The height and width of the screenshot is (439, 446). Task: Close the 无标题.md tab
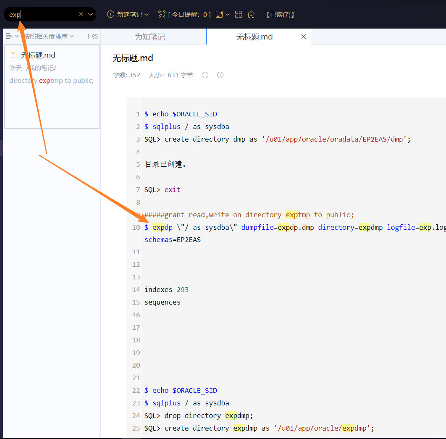pos(304,37)
